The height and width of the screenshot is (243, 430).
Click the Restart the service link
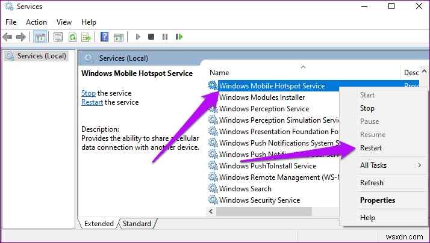tap(92, 102)
